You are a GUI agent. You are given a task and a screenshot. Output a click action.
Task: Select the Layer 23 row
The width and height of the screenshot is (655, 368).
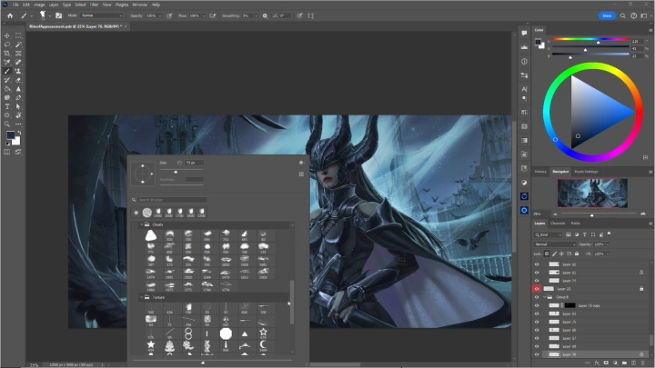click(592, 289)
